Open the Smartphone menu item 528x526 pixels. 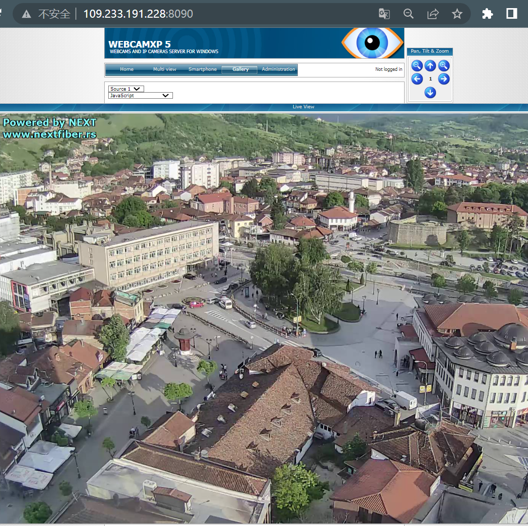click(202, 69)
